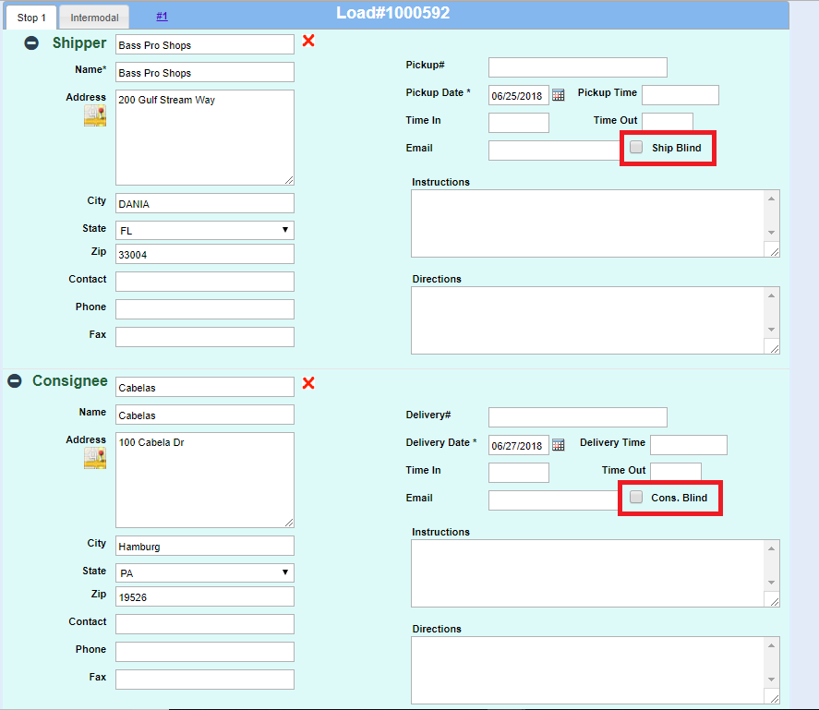Screen dimensions: 819x710
Task: Click the #1 link
Action: [162, 17]
